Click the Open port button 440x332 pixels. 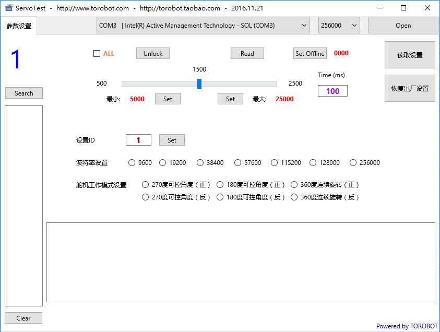403,25
